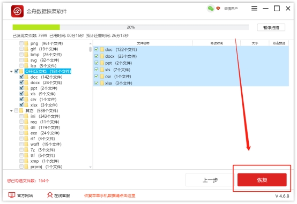Screen dimensions: 297x204
Task: Click 您已勾选文件数: 164个 text
Action: coord(28,181)
